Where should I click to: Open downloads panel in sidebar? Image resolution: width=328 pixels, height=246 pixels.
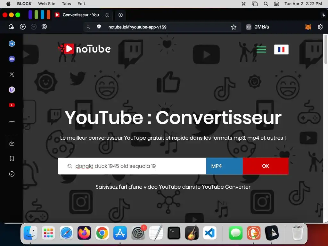[12, 143]
